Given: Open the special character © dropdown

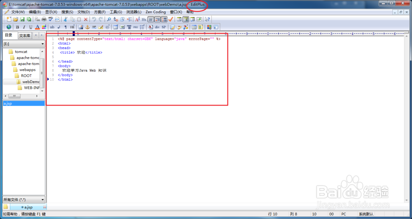Looking at the screenshot, I should coord(108,27).
